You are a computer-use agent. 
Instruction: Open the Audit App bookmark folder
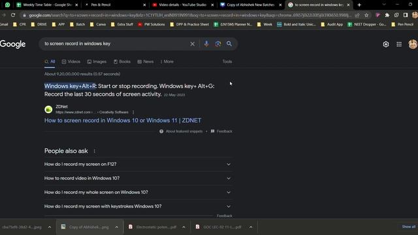pos(332,24)
